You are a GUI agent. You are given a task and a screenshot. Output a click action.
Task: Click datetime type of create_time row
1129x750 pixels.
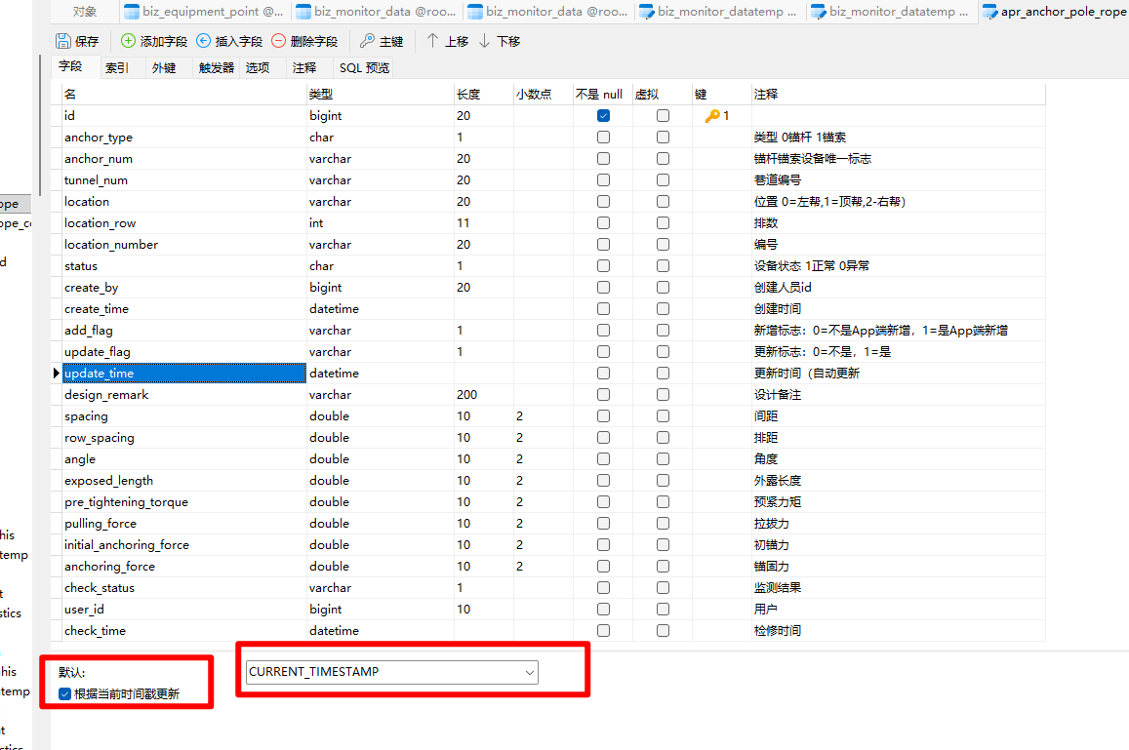coord(334,309)
